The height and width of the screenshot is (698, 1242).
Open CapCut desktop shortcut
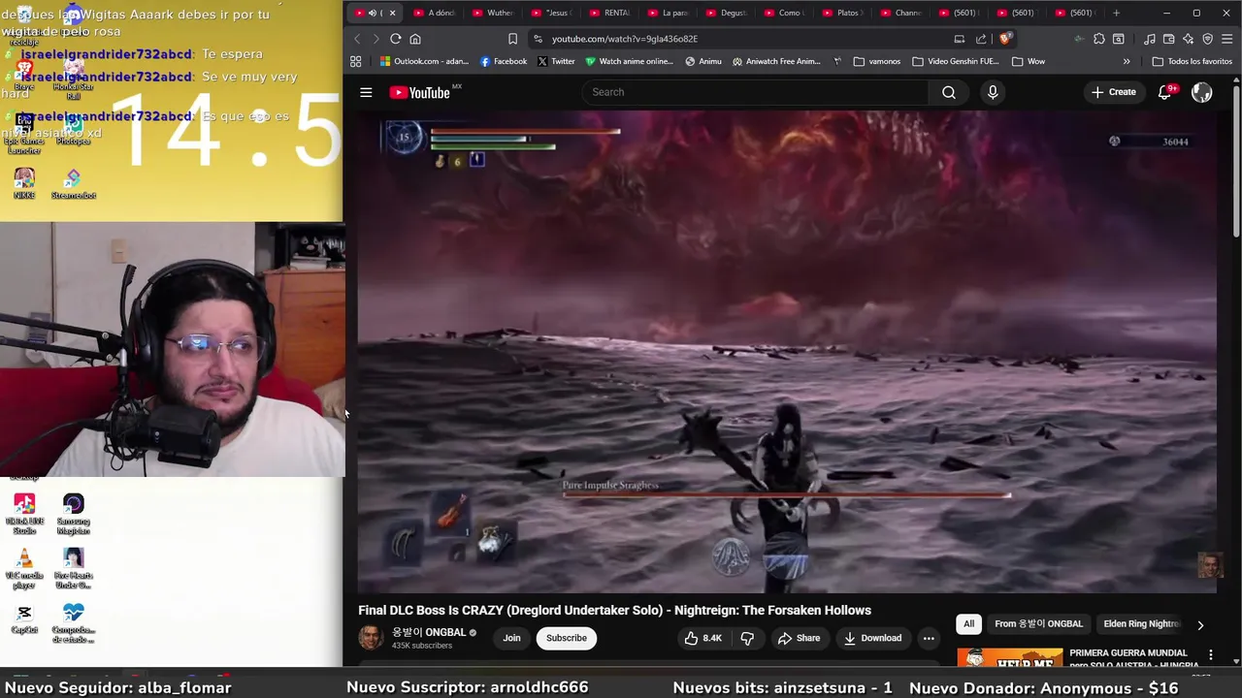click(x=24, y=618)
